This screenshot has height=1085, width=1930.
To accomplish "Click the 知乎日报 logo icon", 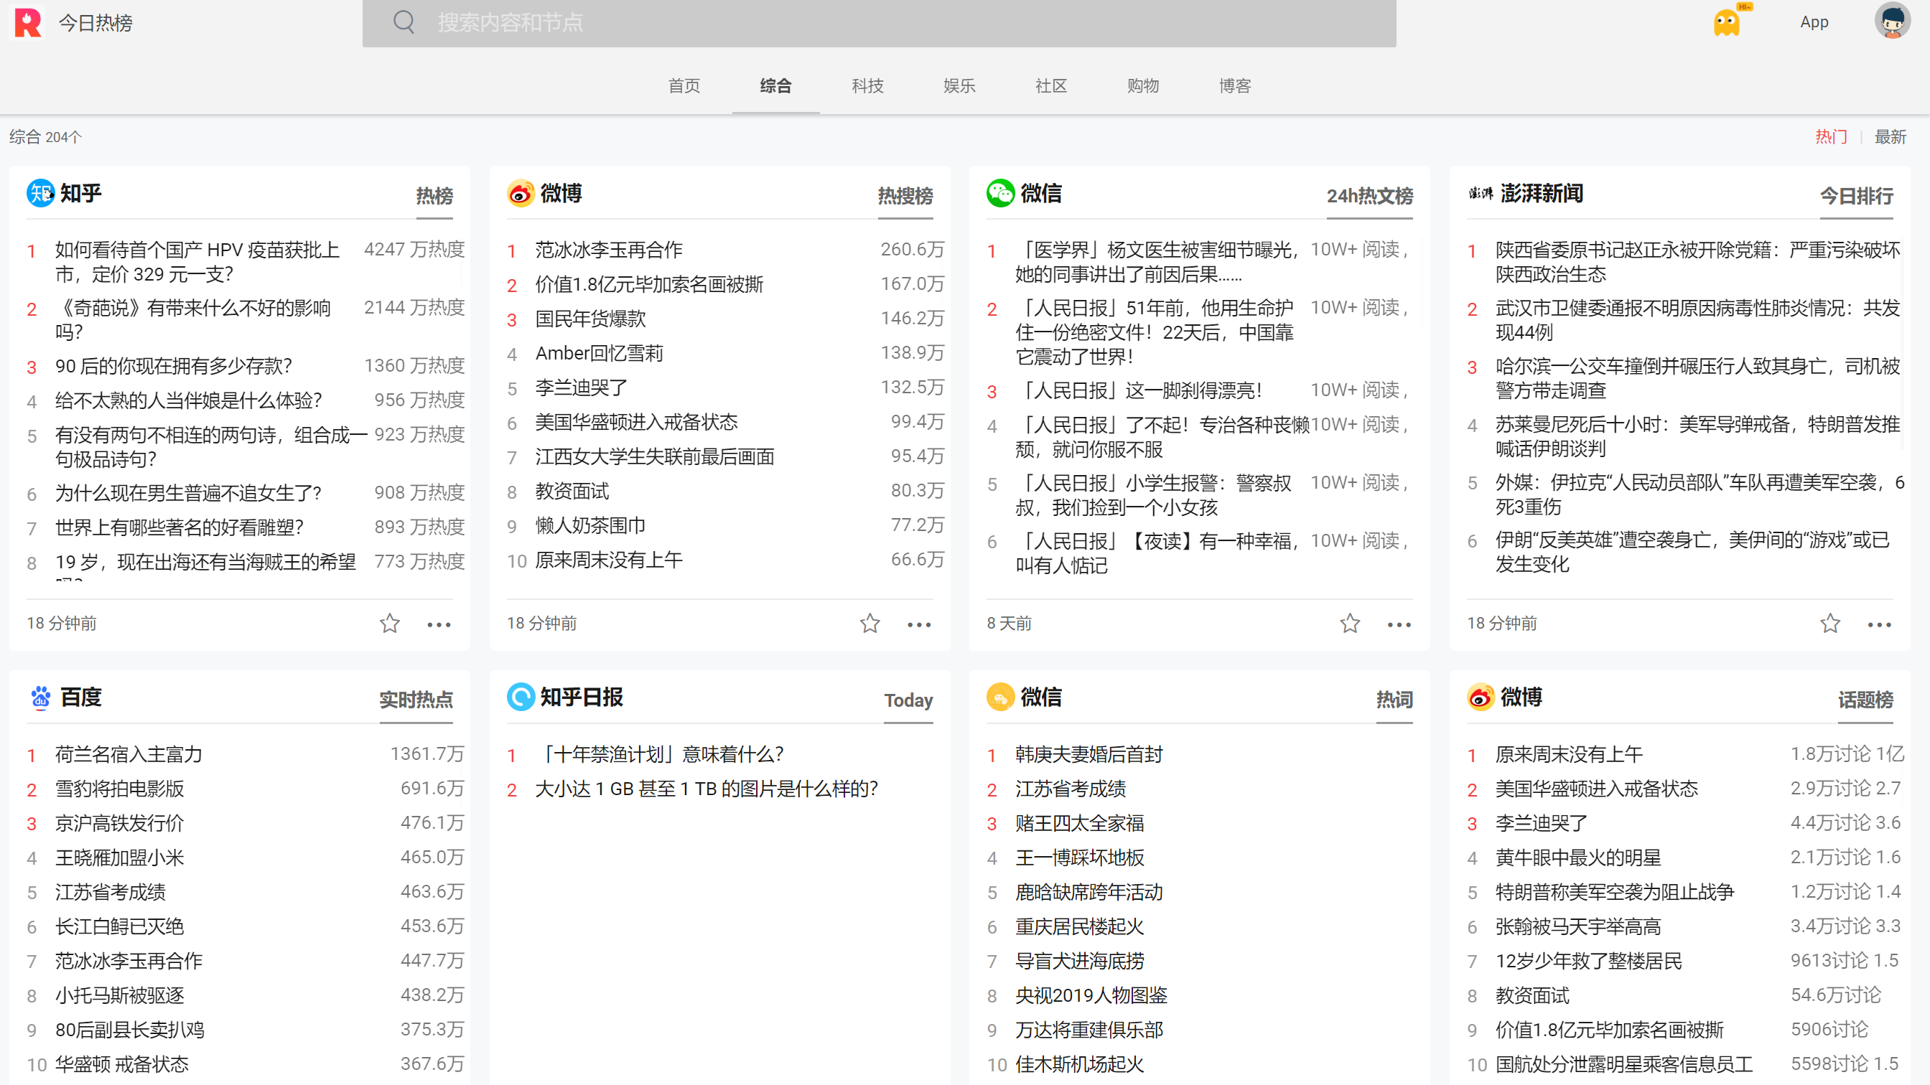I will [x=521, y=697].
